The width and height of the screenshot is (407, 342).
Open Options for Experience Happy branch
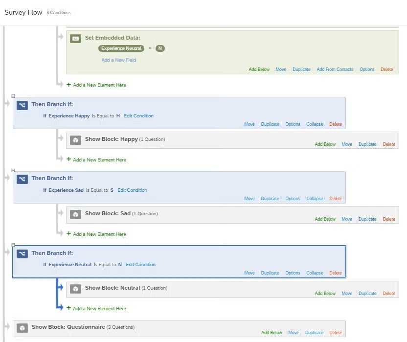pyautogui.click(x=293, y=124)
